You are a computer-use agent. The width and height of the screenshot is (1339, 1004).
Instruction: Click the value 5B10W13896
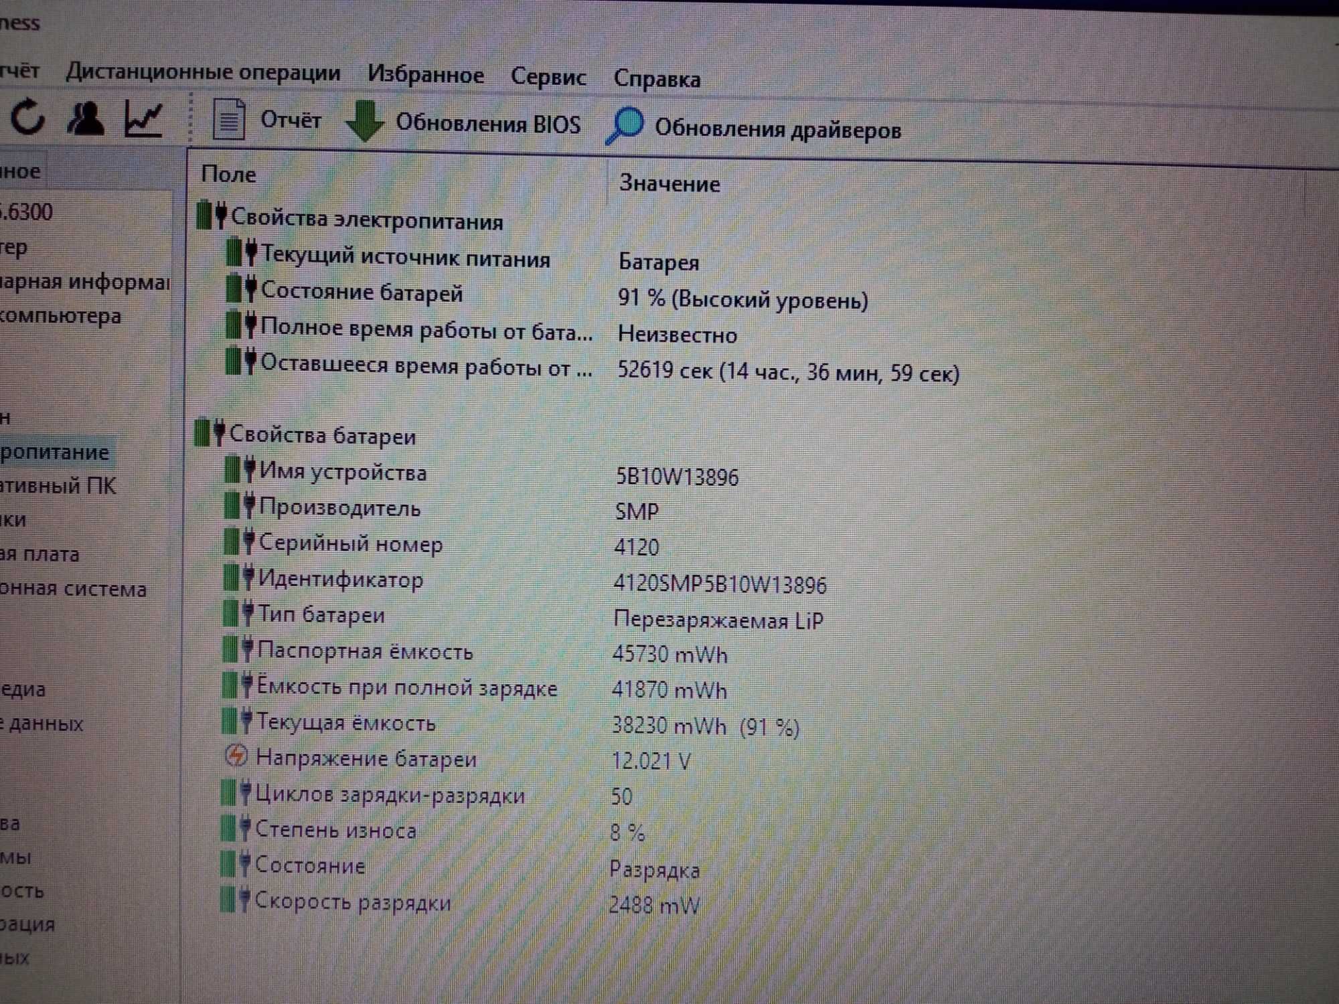[x=677, y=477]
